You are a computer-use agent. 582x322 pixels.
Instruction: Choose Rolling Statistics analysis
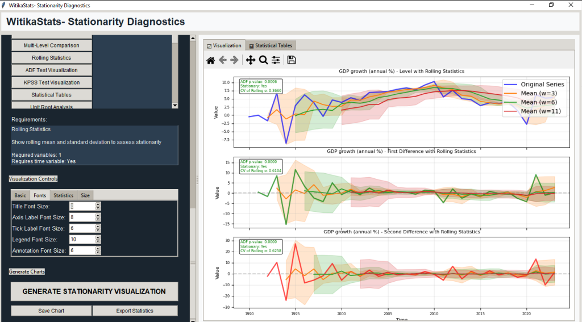pyautogui.click(x=52, y=57)
